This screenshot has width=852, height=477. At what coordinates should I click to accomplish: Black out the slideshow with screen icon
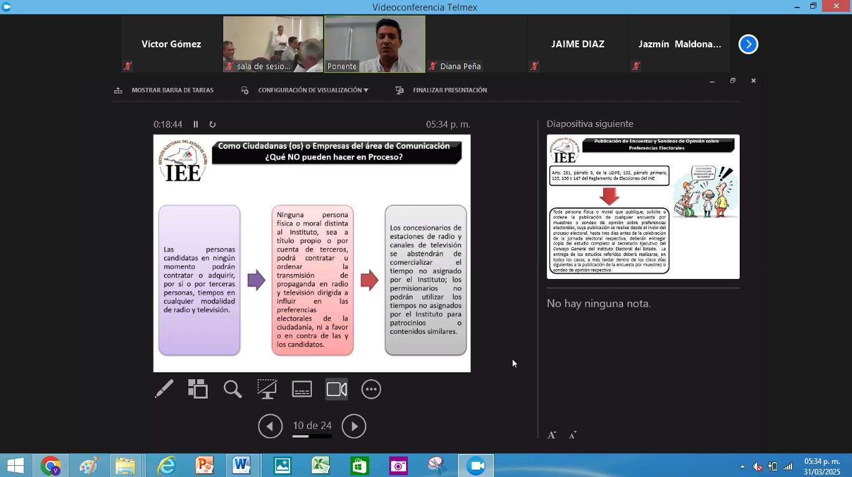click(x=267, y=389)
